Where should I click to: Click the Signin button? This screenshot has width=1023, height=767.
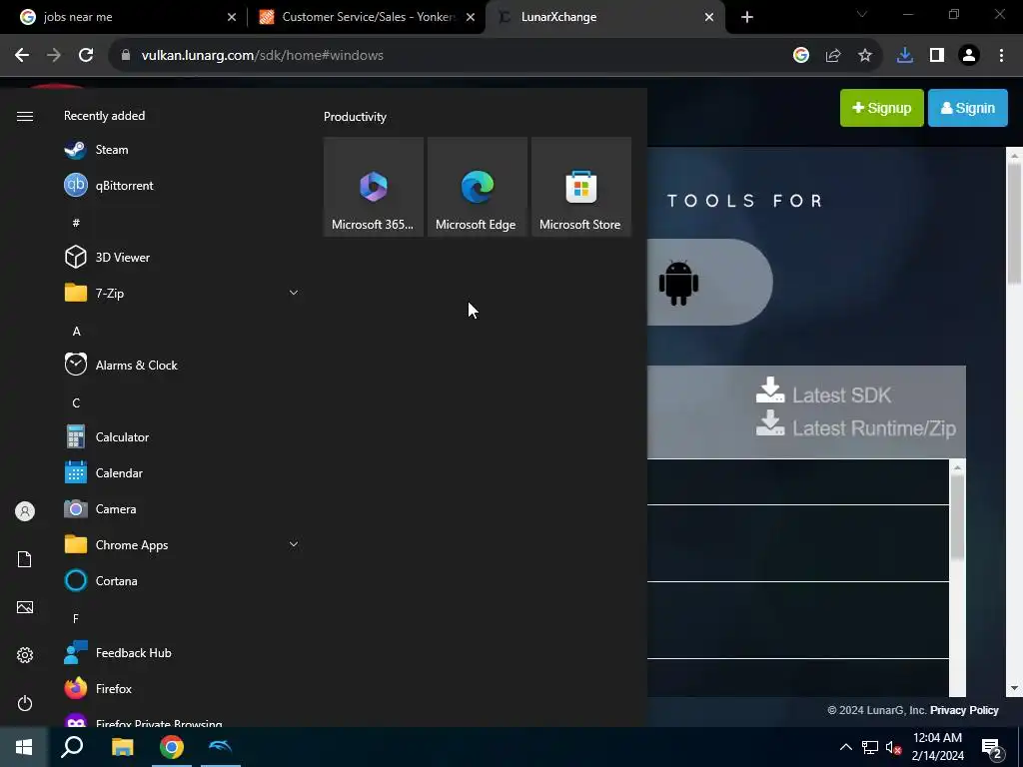967,108
